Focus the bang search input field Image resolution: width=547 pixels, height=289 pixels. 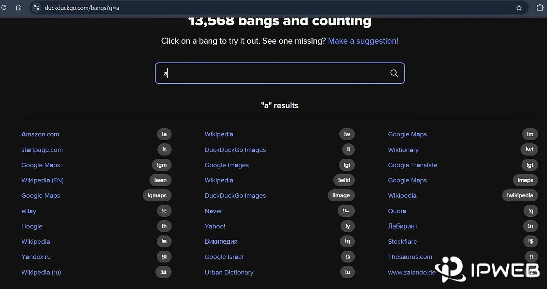pos(280,73)
